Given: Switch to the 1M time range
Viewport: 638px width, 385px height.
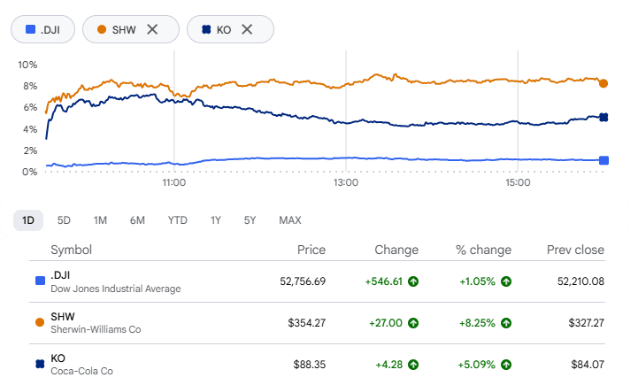Looking at the screenshot, I should (100, 220).
